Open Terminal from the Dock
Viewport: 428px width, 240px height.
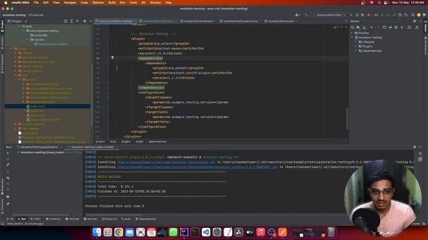point(195,232)
